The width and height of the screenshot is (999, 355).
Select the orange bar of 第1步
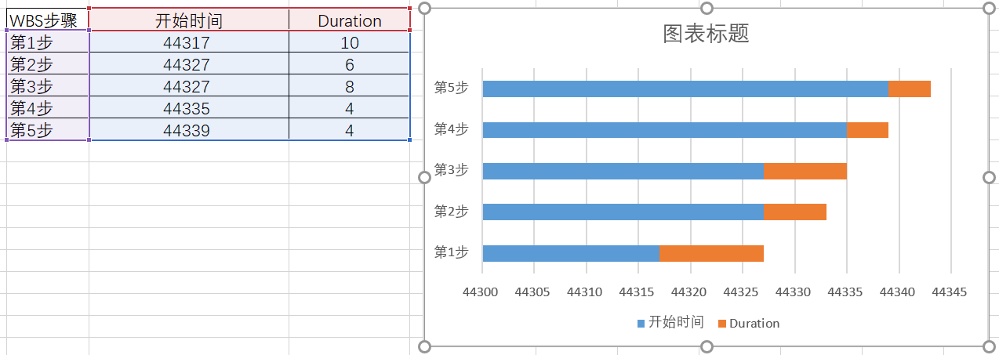pos(712,253)
